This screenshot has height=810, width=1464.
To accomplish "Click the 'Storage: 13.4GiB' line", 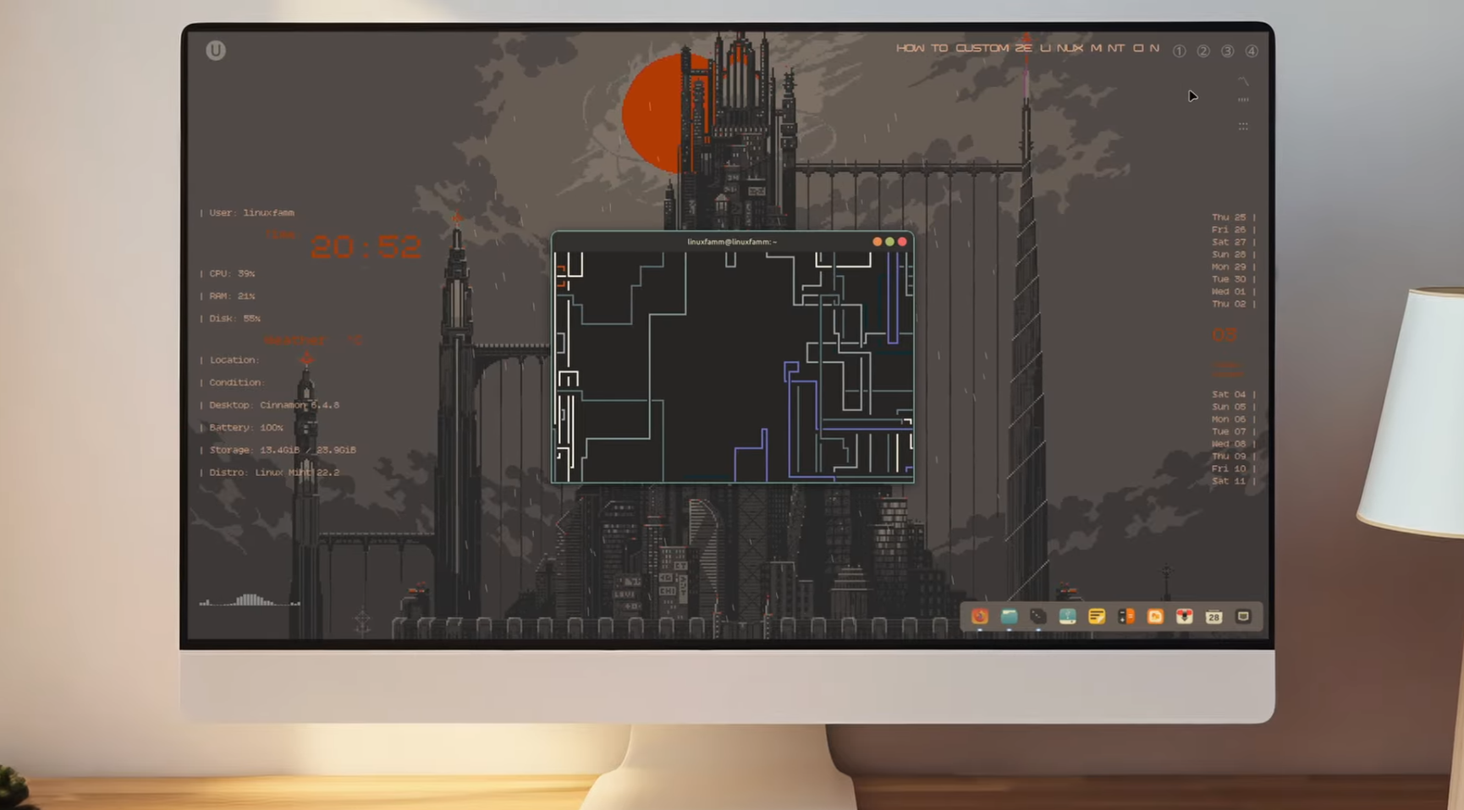I will pos(278,450).
